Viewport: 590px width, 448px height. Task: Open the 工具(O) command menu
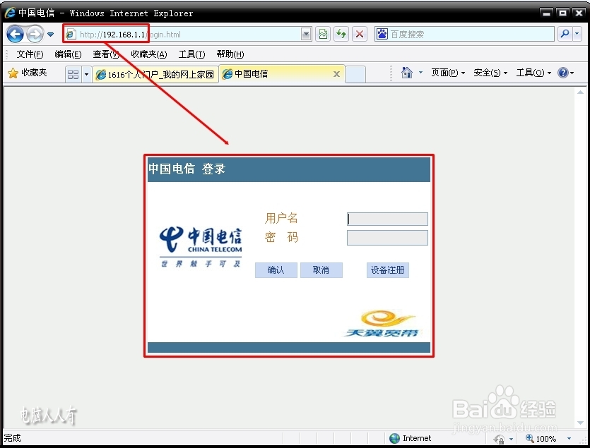(533, 73)
